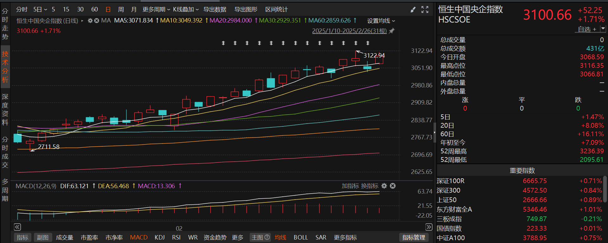Click the 重要指数 list scrollbar
Viewport: 608px width, 243px height.
click(x=605, y=189)
